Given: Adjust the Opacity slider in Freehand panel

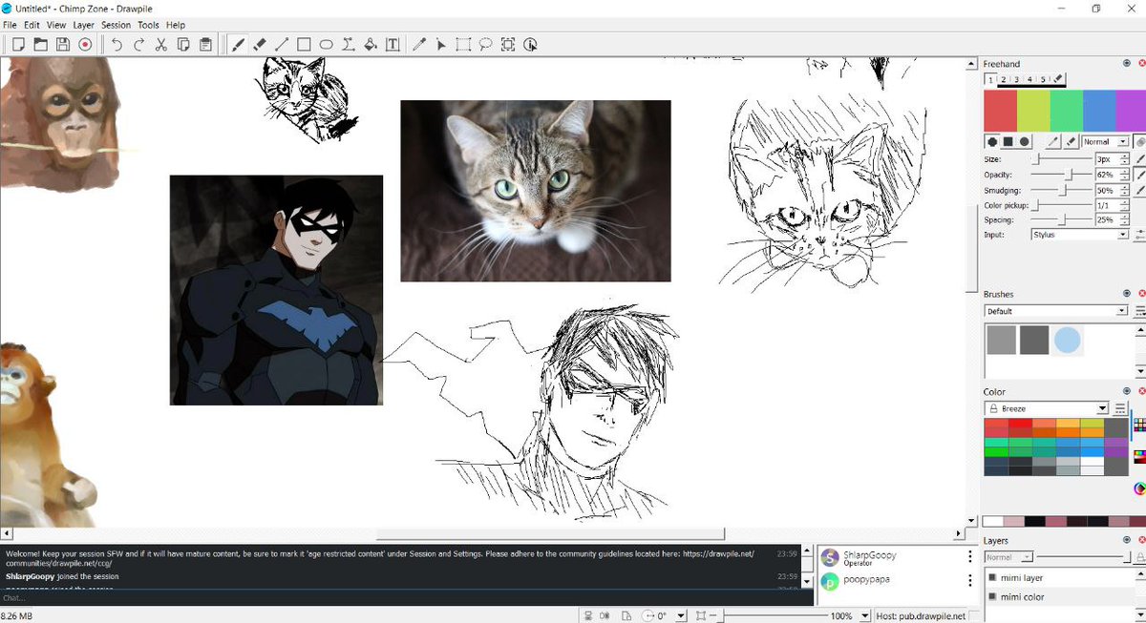Looking at the screenshot, I should click(1062, 175).
